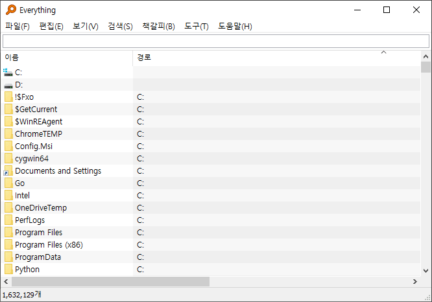The image size is (432, 302).
Task: Click the $WinREAgent folder icon
Action: coord(8,121)
